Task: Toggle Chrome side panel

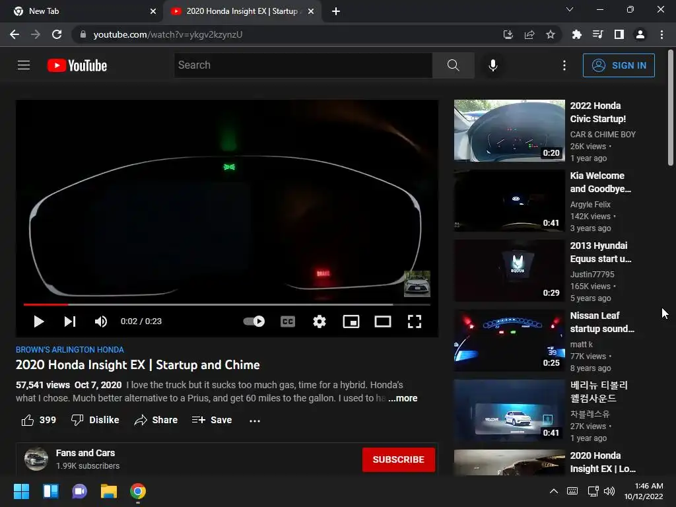Action: tap(619, 34)
